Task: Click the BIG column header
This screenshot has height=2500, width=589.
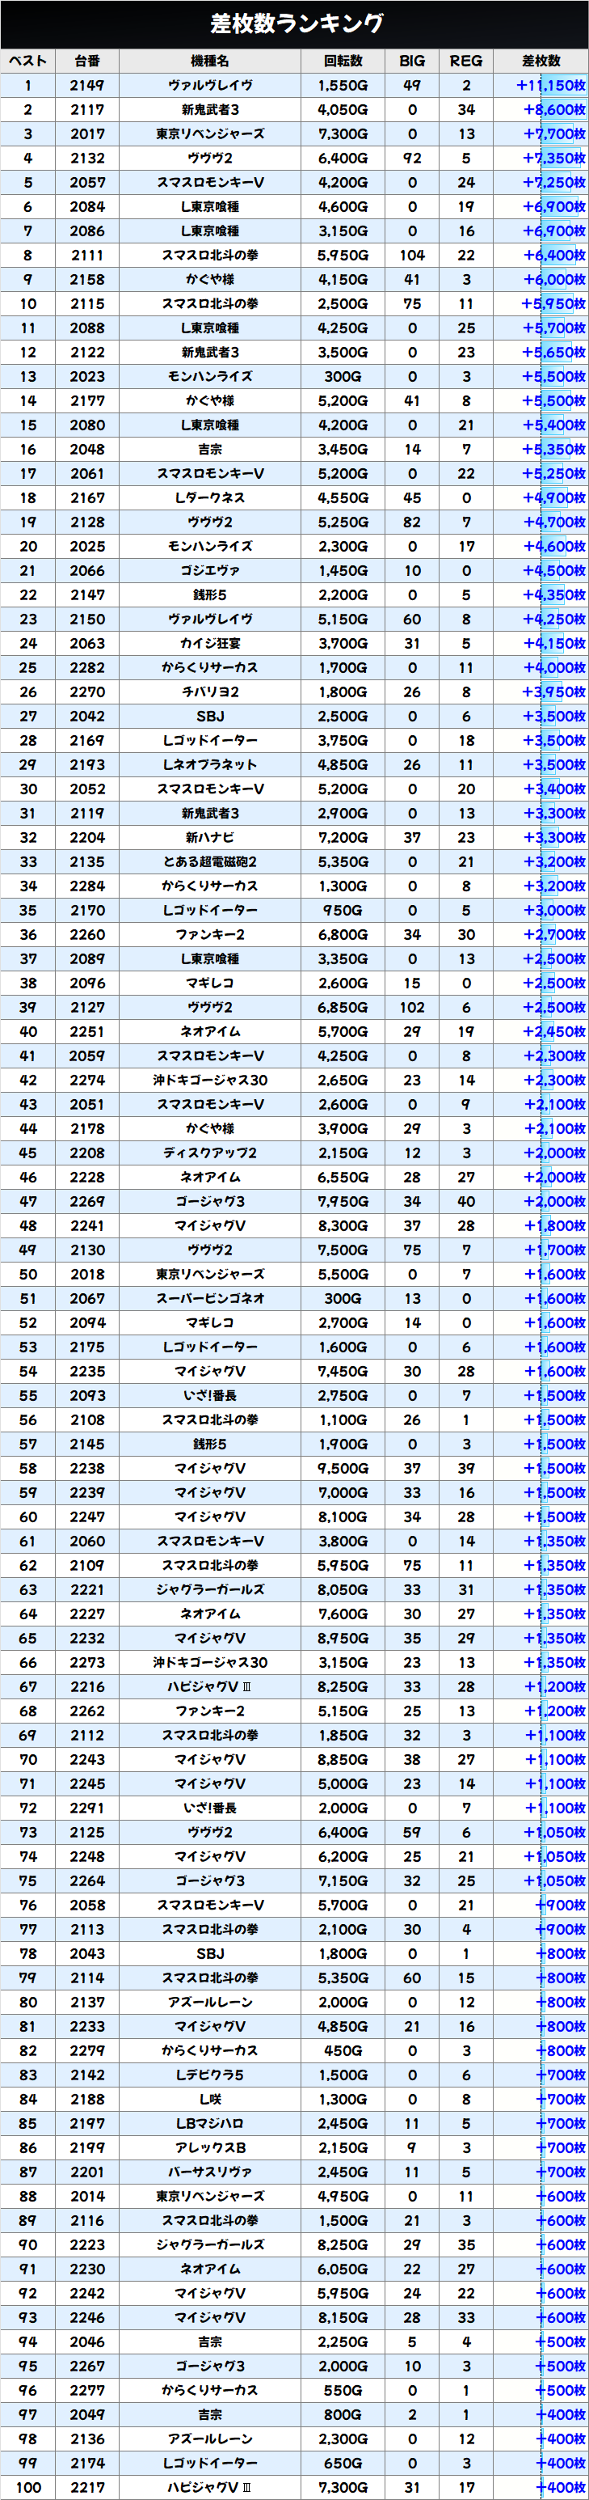Action: (x=412, y=61)
